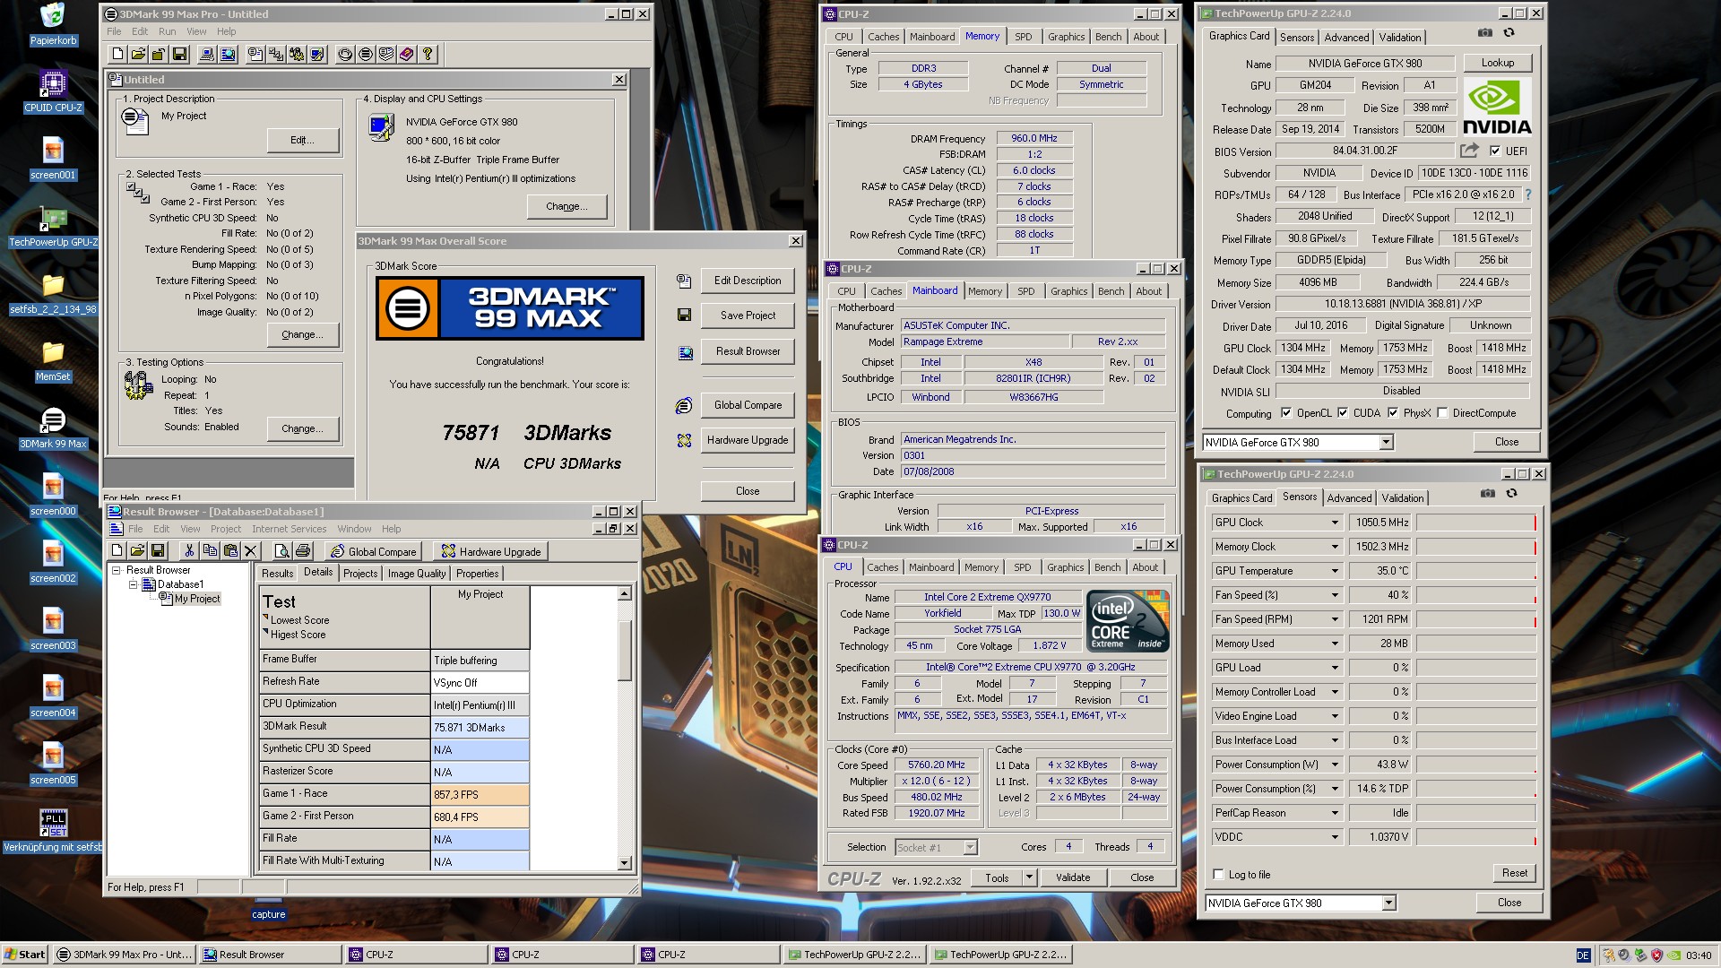Toggle the DirectCompute checkbox
Viewport: 1721px width, 968px height.
point(1442,413)
